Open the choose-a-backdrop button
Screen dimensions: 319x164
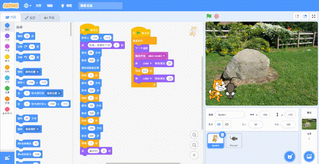coord(309,156)
